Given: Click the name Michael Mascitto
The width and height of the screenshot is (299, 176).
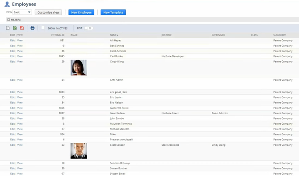Looking at the screenshot, I should point(120,129).
